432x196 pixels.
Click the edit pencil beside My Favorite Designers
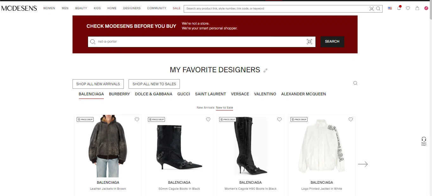265,70
